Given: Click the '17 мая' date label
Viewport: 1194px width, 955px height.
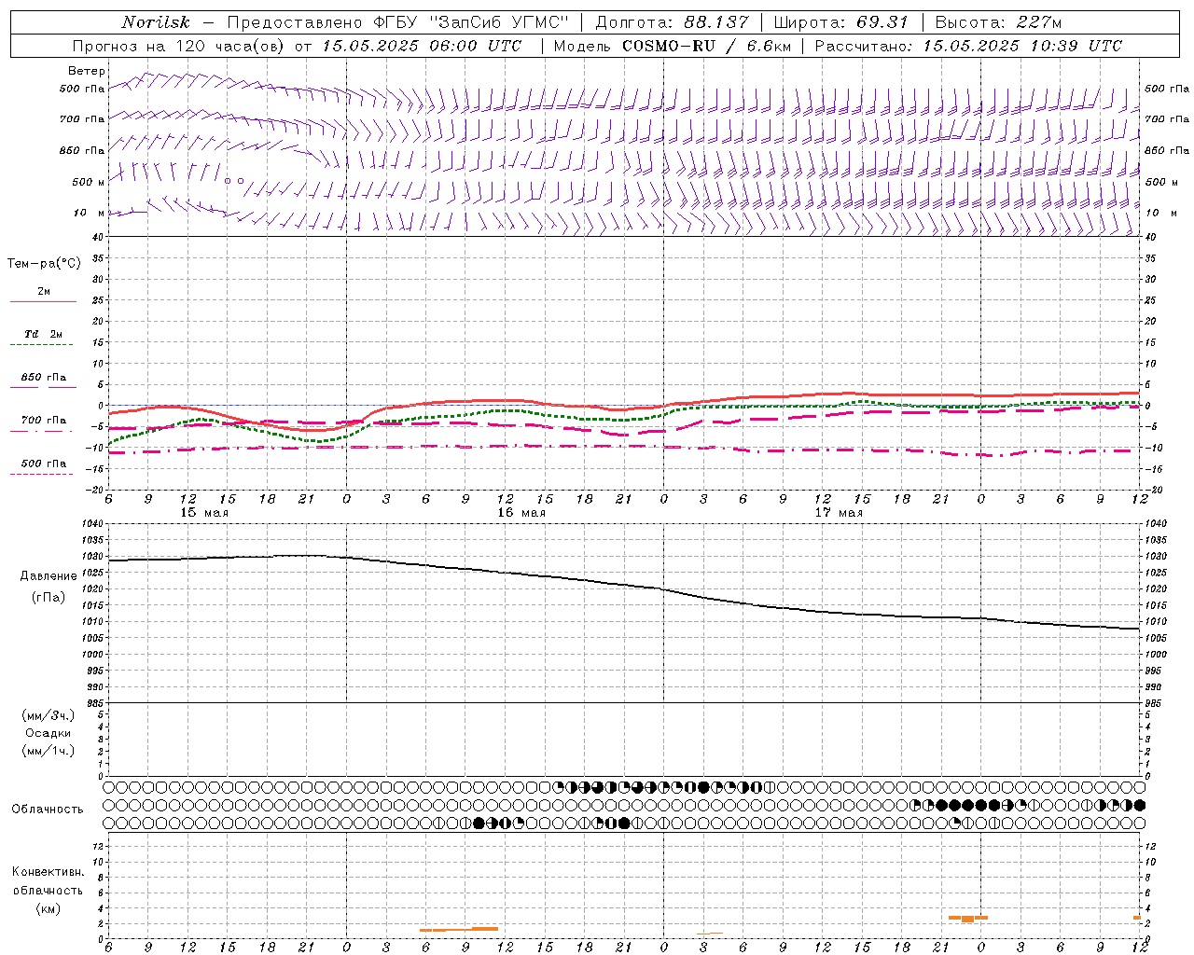Looking at the screenshot, I should point(839,513).
